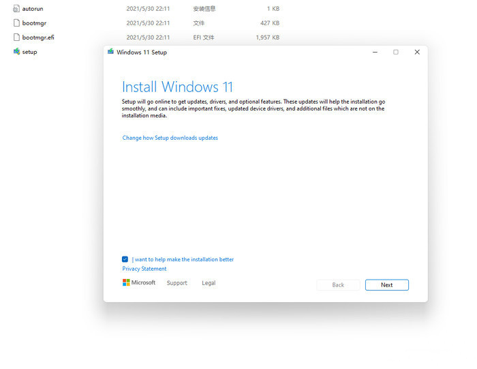Open the Legal link
The image size is (477, 369).
tap(209, 283)
